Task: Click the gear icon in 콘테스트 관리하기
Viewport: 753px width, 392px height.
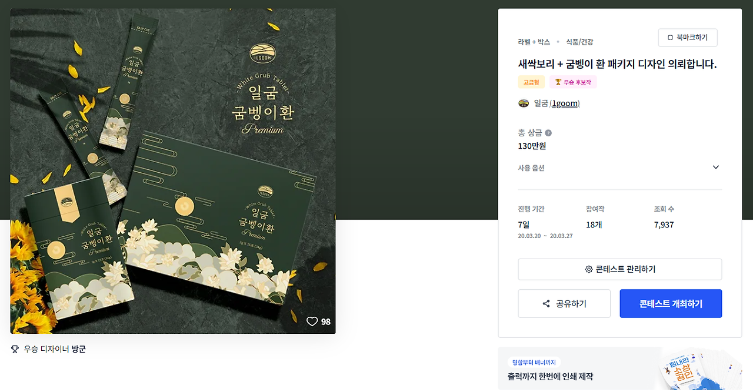Action: pyautogui.click(x=588, y=269)
